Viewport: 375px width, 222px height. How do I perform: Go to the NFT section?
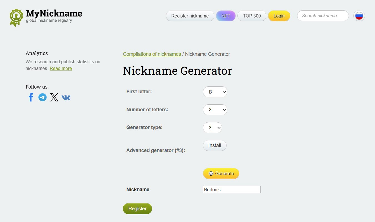226,16
